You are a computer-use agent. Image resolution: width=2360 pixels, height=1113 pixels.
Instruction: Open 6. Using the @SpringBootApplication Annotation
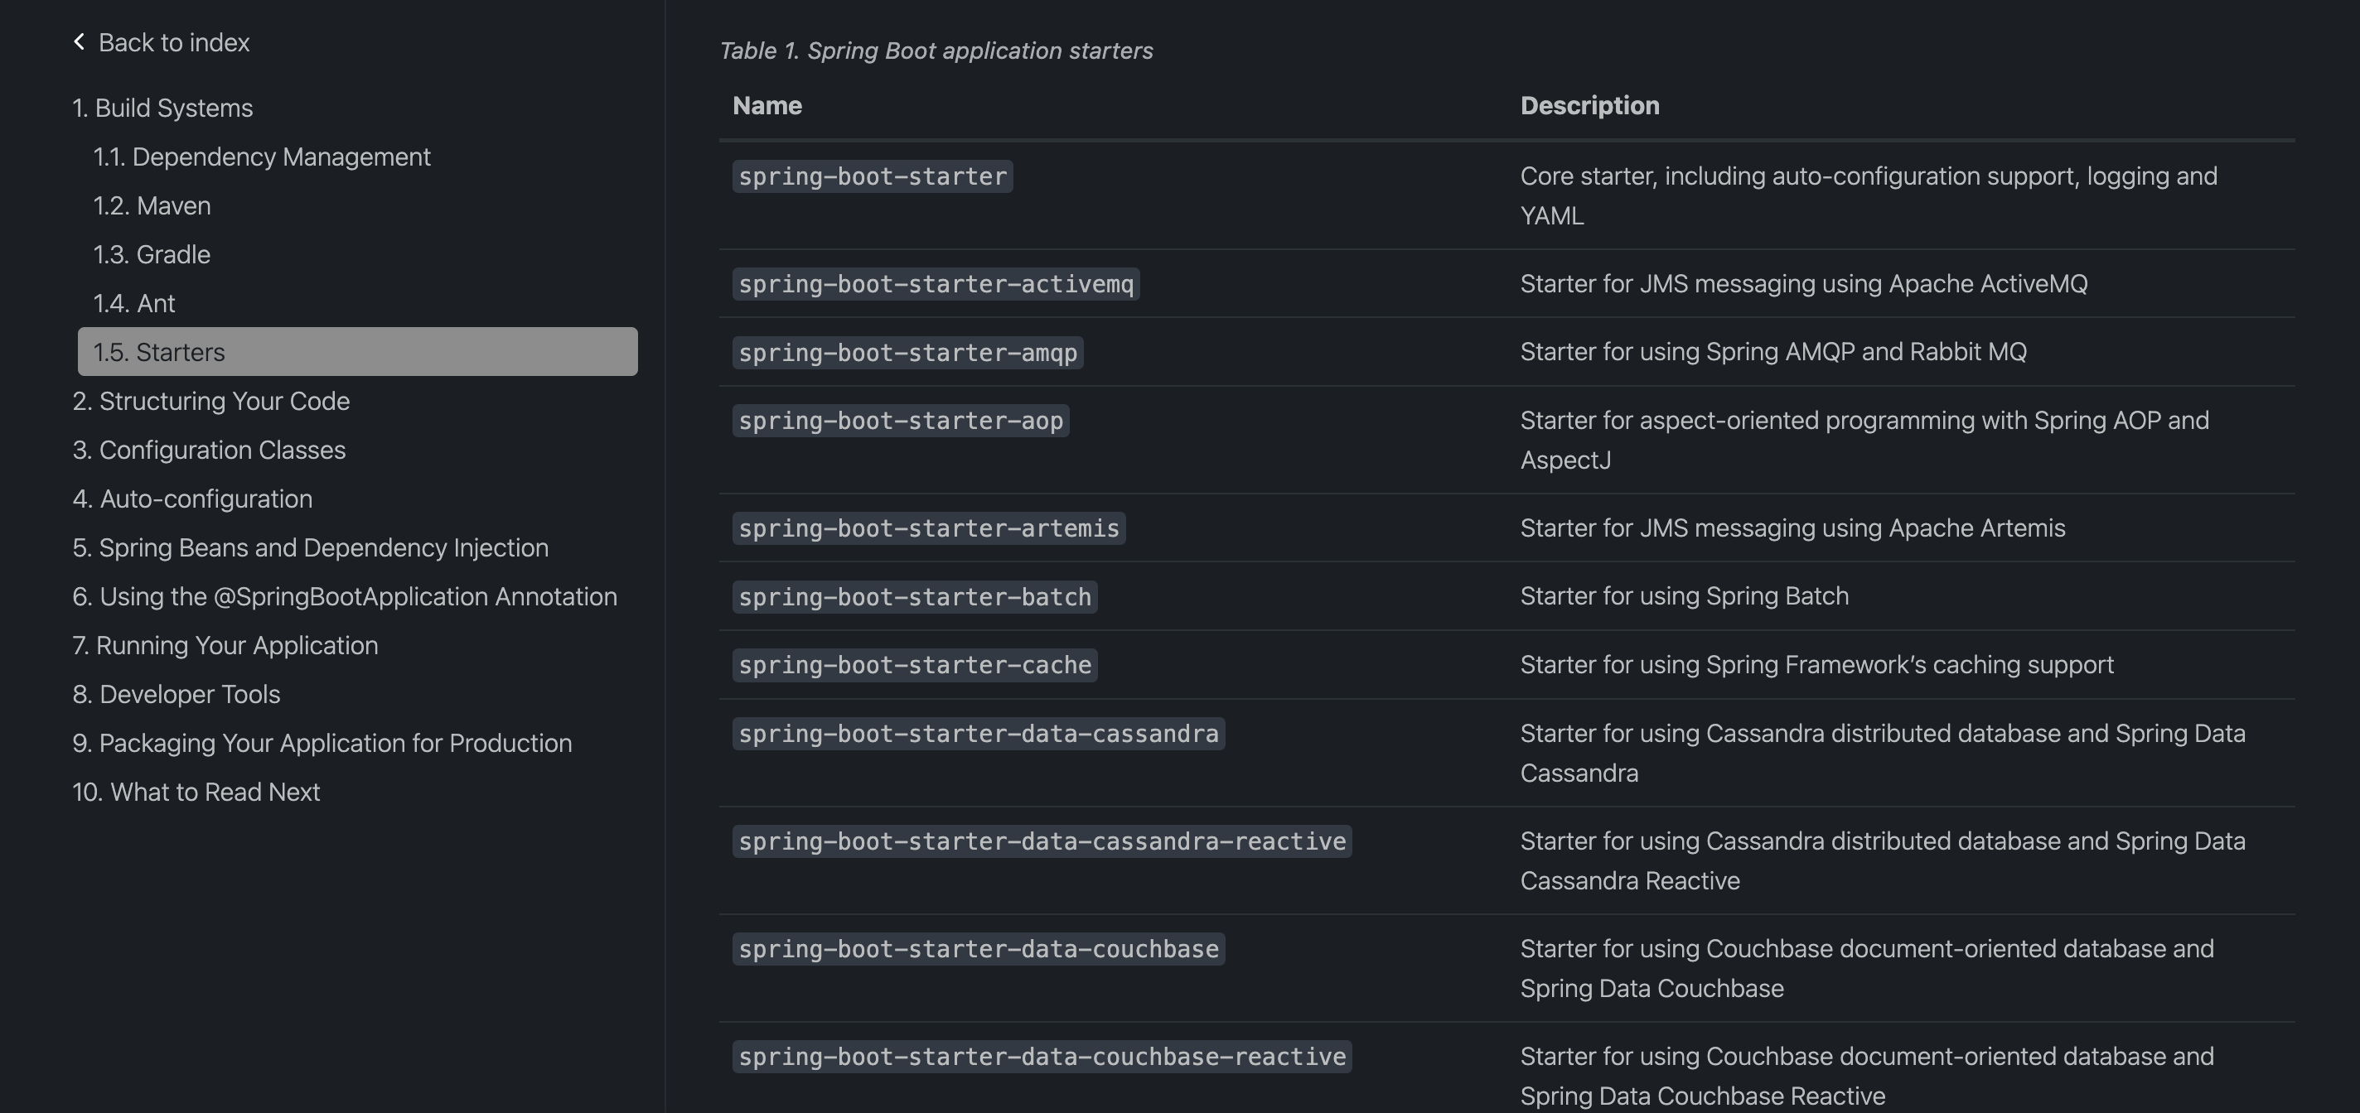coord(345,596)
